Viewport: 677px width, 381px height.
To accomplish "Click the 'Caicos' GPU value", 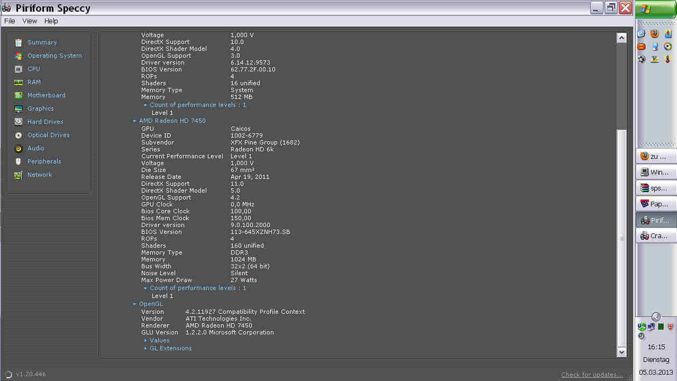I will [241, 129].
